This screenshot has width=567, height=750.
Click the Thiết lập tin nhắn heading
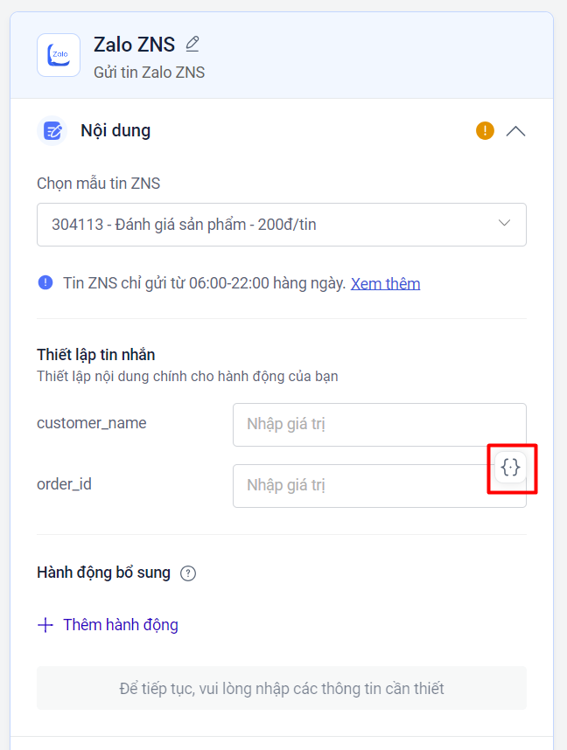[x=96, y=354]
